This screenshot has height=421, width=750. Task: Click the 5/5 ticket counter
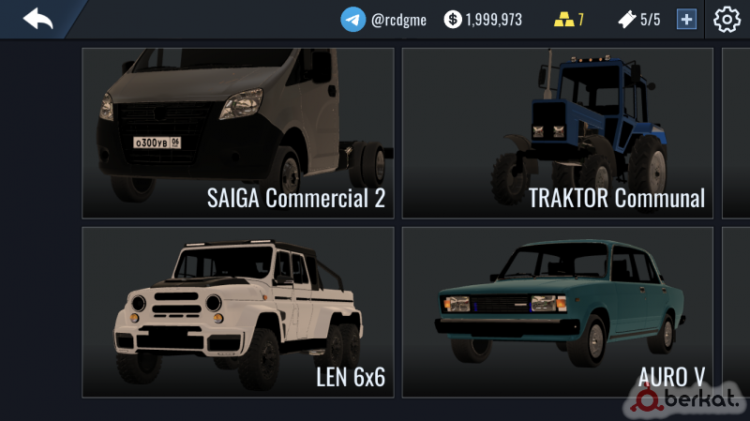click(650, 20)
